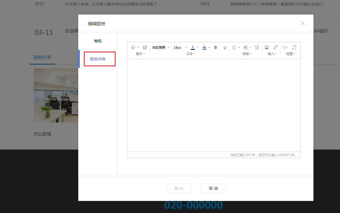340x213 pixels.
Task: Click the line spacing icon
Action: [x=246, y=47]
